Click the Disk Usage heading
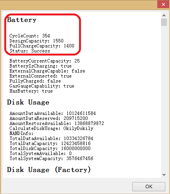The width and height of the screenshot is (170, 194). (x=28, y=102)
